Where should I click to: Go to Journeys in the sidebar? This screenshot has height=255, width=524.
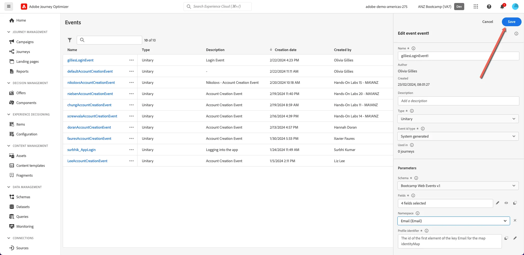pyautogui.click(x=23, y=52)
